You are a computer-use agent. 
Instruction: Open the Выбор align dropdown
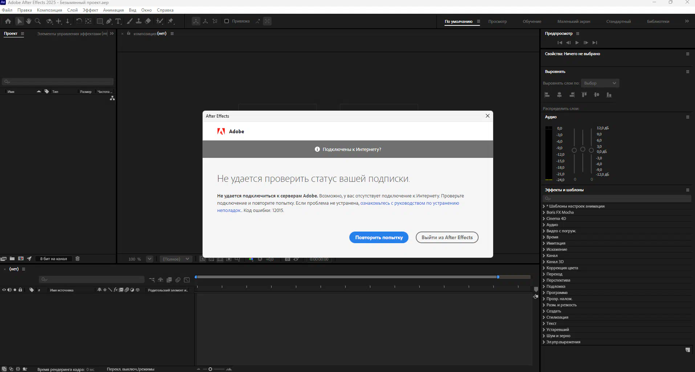600,83
